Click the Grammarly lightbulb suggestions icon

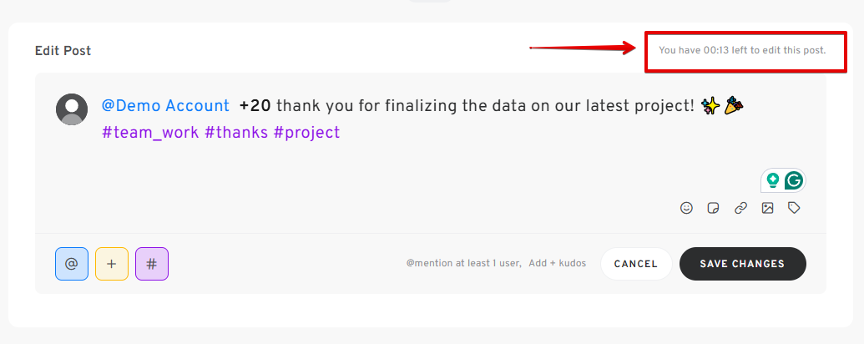click(x=773, y=180)
